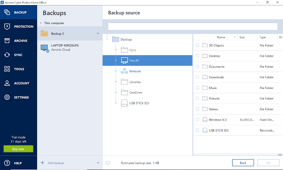
Task: Click the Desktop folder icon in tree
Action: [115, 39]
